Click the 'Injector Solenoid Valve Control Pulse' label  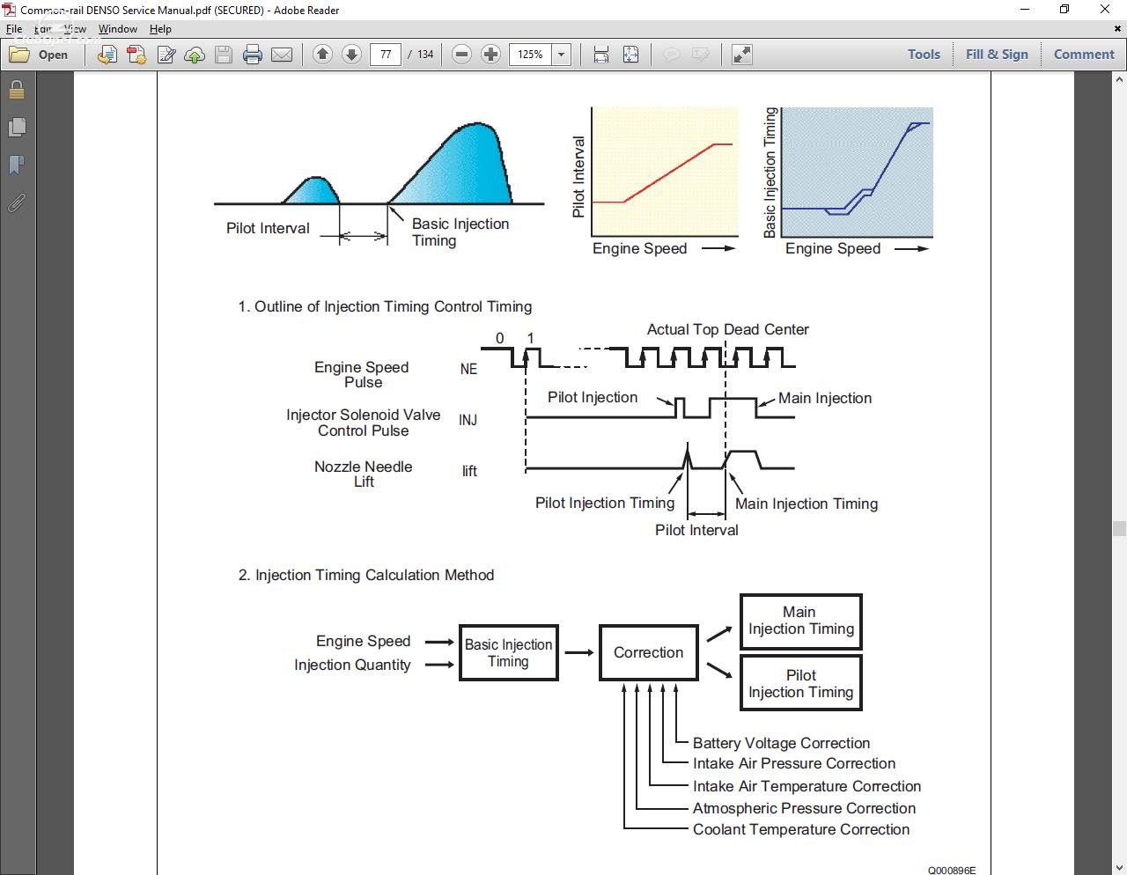click(x=364, y=423)
